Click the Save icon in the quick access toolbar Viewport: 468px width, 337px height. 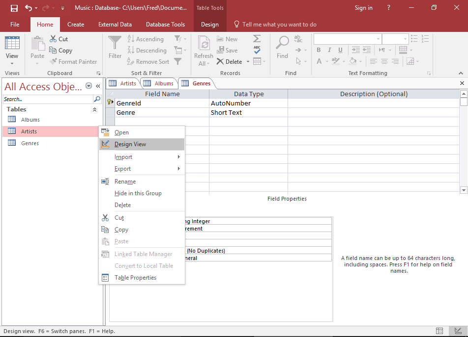click(x=14, y=8)
